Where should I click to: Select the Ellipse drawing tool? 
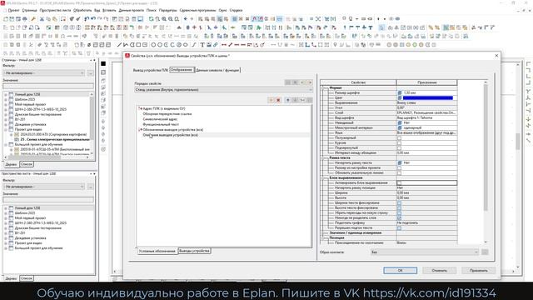click(185, 44)
